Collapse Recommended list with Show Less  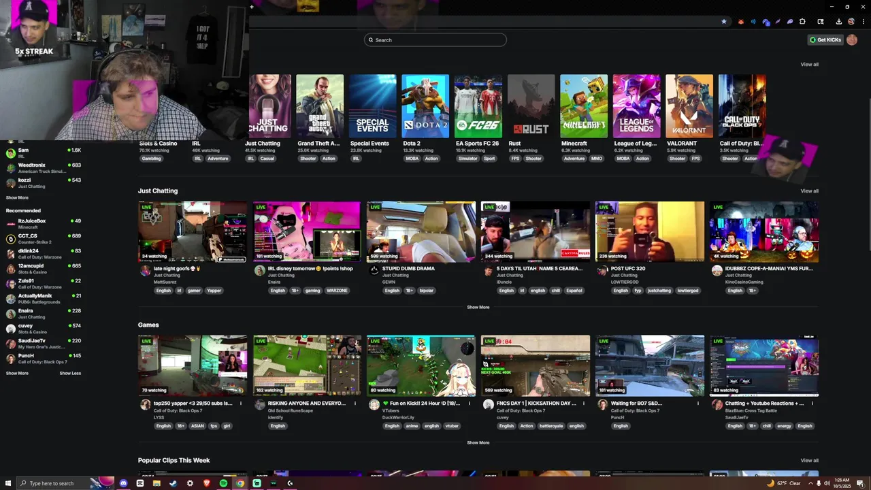(x=70, y=373)
